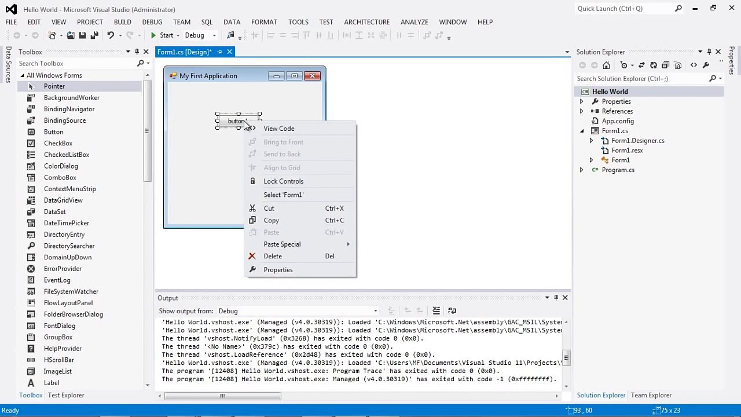
Task: Click the Save toolbar icon
Action: [82, 35]
